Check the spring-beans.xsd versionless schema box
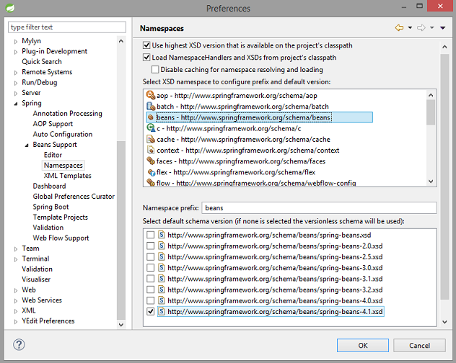The height and width of the screenshot is (363, 456). [150, 235]
